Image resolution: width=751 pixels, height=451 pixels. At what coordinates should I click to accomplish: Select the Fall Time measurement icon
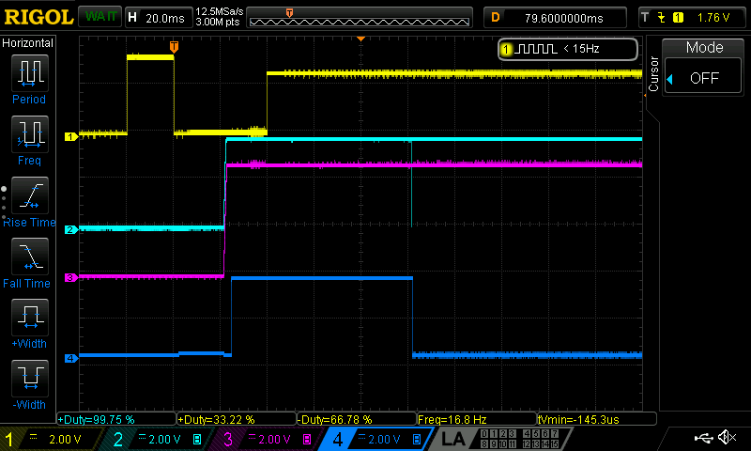30,257
